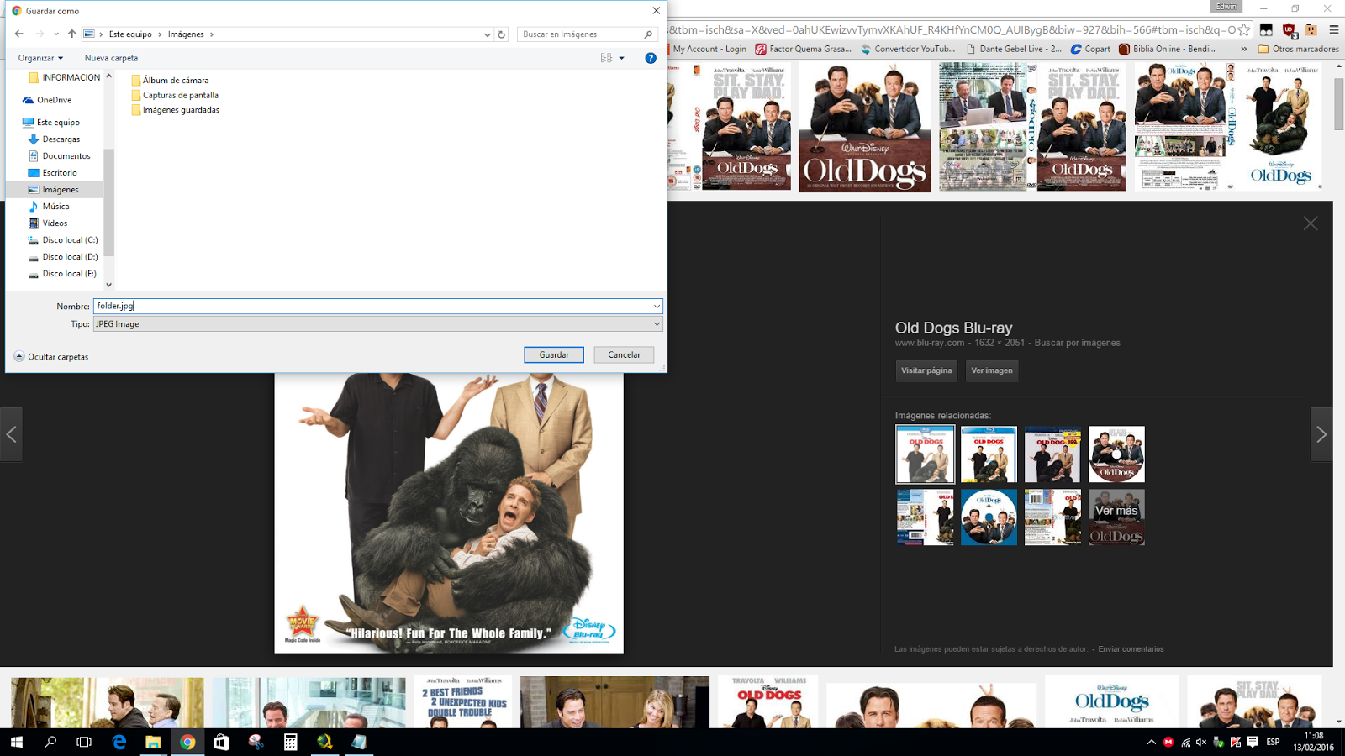Launch Microsoft Edge from the taskbar
Image resolution: width=1345 pixels, height=756 pixels.
[119, 742]
